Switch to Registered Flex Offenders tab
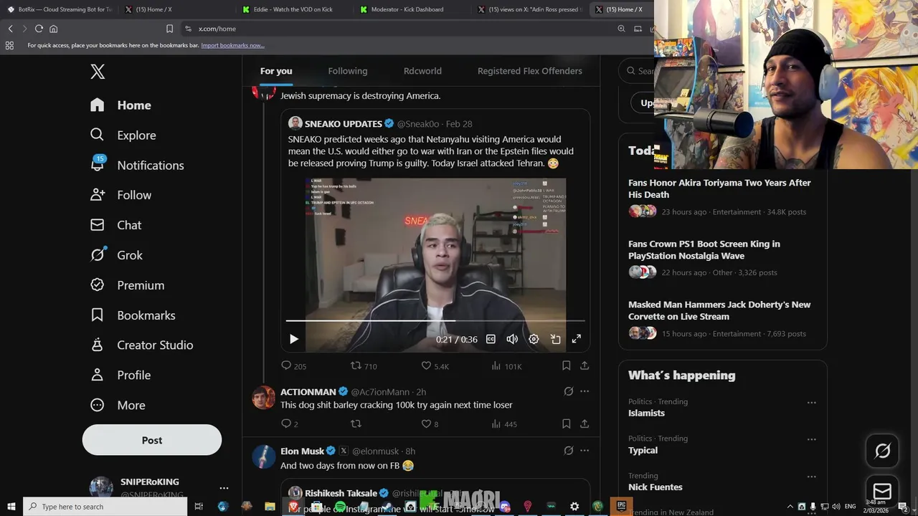The width and height of the screenshot is (918, 516). point(530,71)
